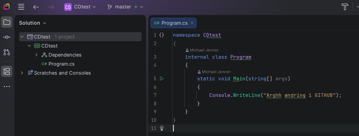Click the lightbulb quick-action icon on line 11
This screenshot has height=136, width=359.
pos(162,128)
